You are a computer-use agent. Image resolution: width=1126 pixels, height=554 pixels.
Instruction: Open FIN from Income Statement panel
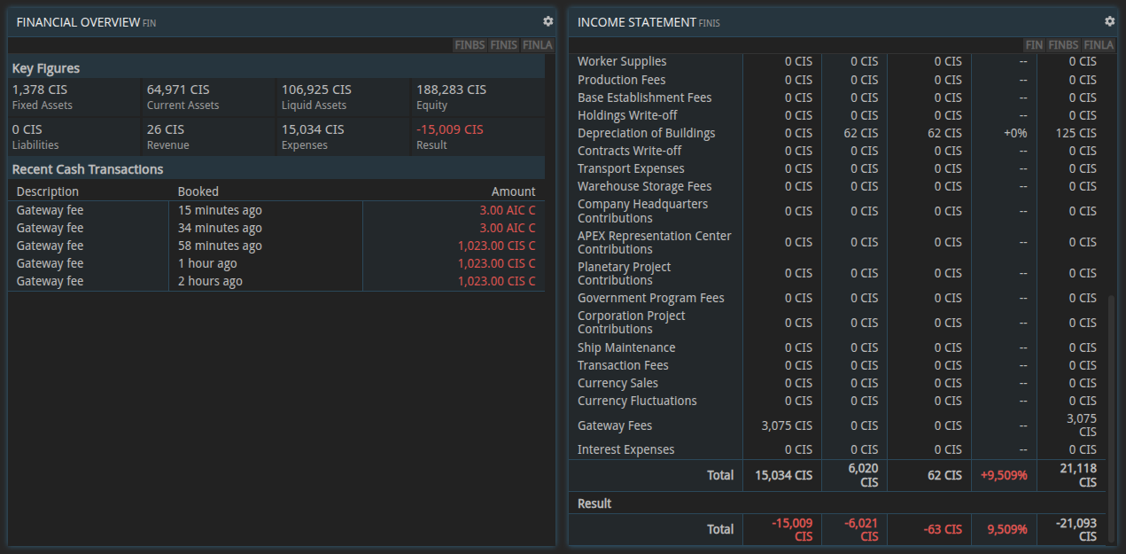(1034, 45)
